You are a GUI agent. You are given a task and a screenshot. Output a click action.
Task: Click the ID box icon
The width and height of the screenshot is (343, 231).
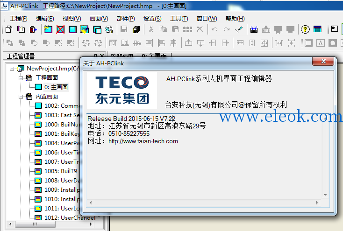pyautogui.click(x=335, y=28)
